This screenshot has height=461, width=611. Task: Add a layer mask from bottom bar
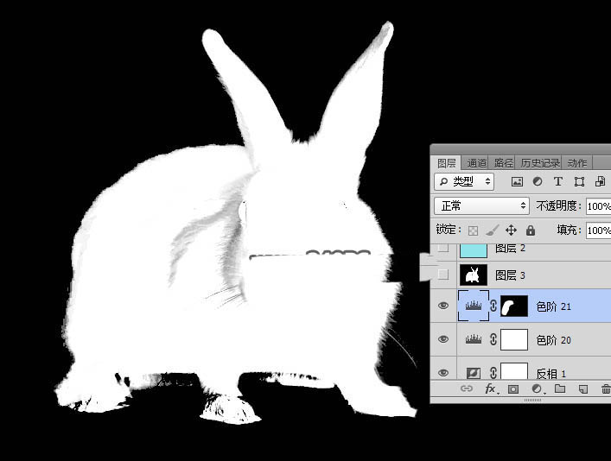[513, 390]
